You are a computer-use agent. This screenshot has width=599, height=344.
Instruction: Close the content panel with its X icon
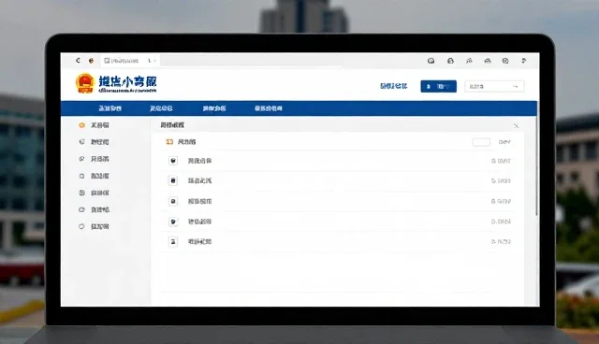point(516,125)
